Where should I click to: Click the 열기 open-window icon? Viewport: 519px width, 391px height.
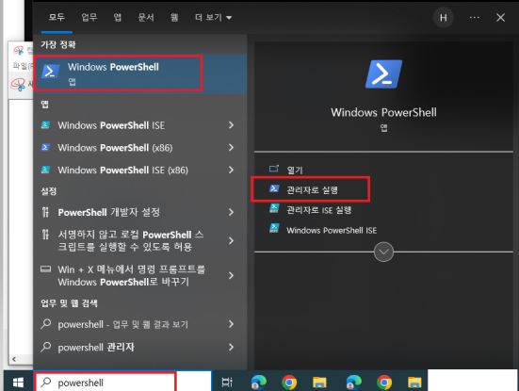point(274,169)
